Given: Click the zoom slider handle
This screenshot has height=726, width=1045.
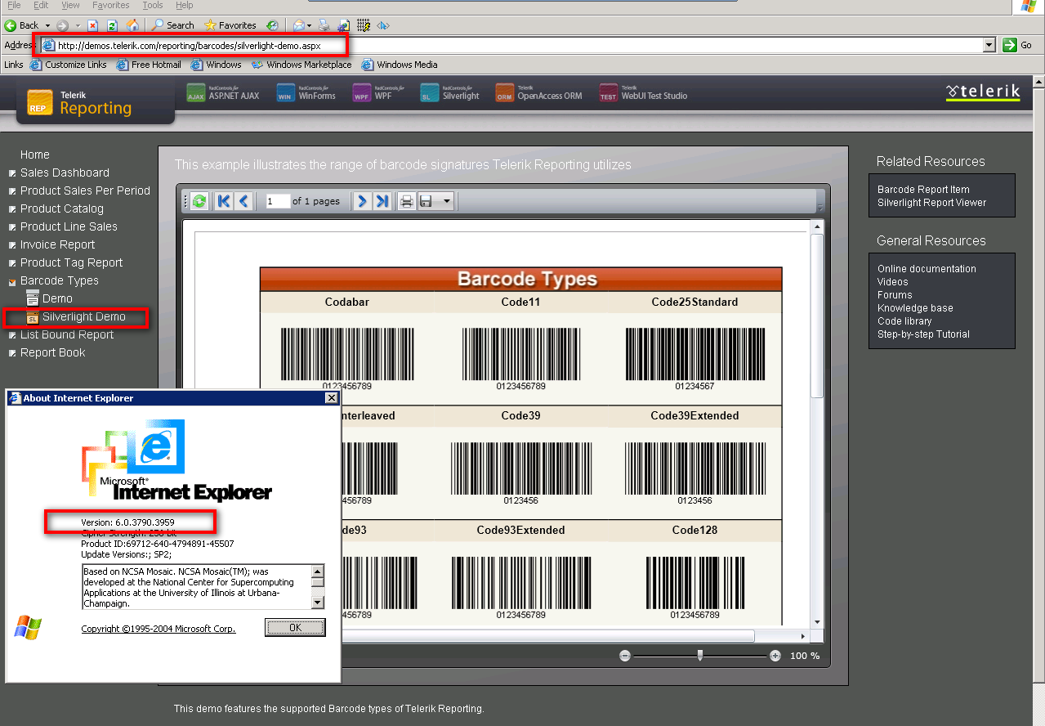Looking at the screenshot, I should (x=700, y=655).
